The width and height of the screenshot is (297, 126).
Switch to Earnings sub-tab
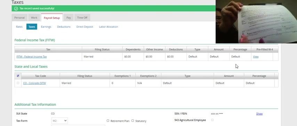[46, 27]
